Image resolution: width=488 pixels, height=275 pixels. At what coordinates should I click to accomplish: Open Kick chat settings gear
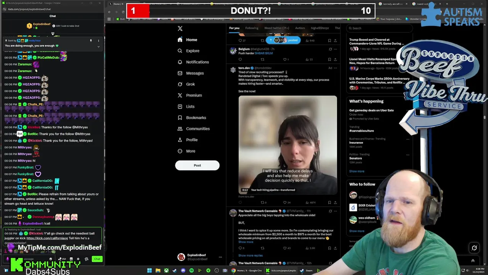point(78,259)
